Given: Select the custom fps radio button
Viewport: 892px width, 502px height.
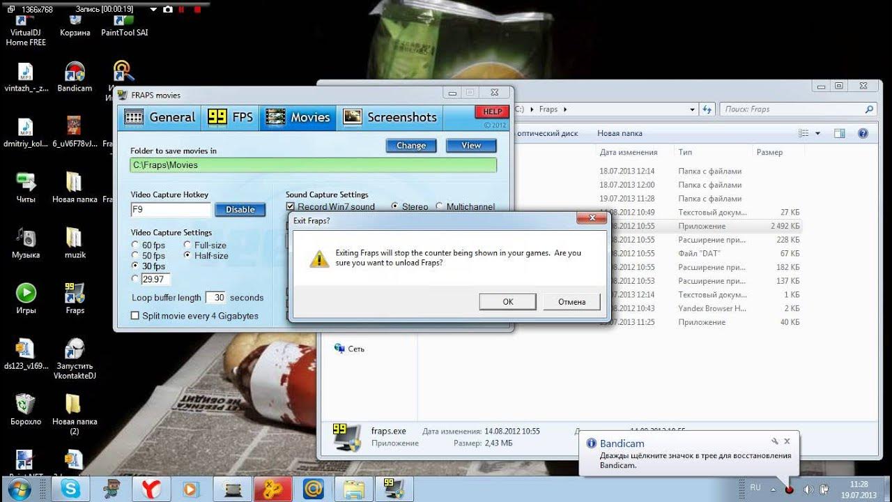Looking at the screenshot, I should tap(135, 279).
